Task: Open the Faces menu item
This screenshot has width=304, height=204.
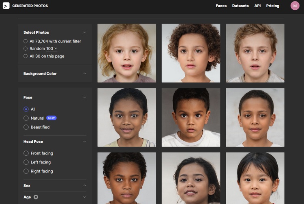Action: pos(221,6)
